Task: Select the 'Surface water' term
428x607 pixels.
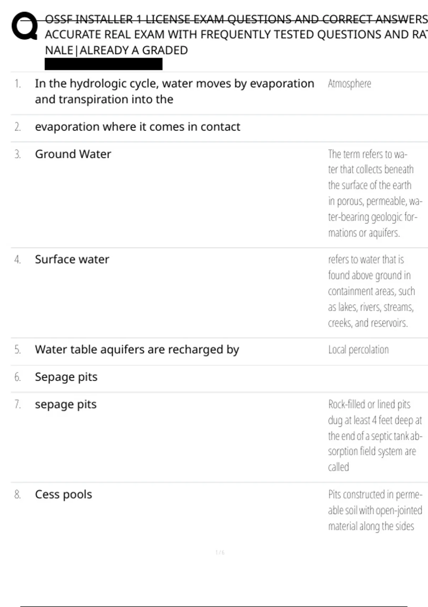Action: [x=72, y=259]
